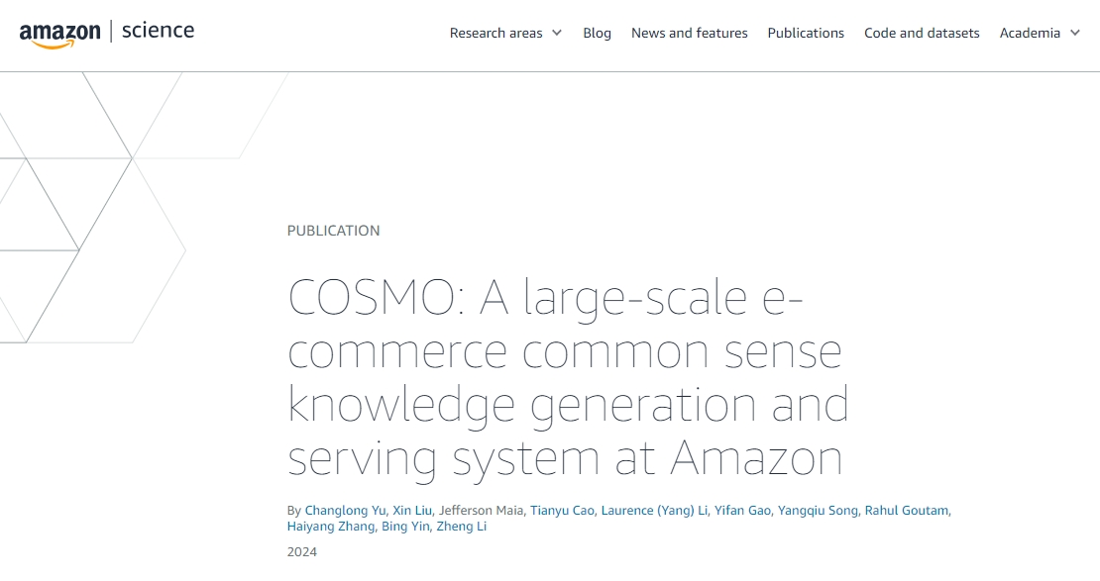Expand the Academia dropdown arrow
The height and width of the screenshot is (581, 1100).
click(x=1075, y=33)
